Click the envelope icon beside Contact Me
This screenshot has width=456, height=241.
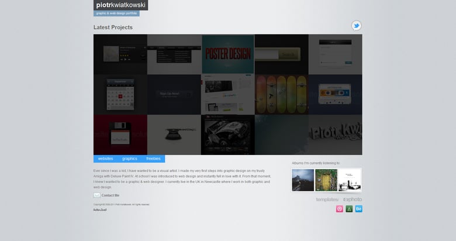click(96, 195)
